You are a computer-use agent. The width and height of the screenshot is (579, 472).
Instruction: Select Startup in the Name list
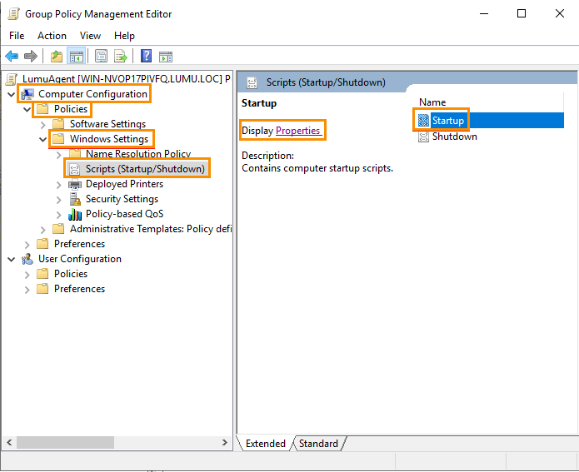tap(448, 121)
